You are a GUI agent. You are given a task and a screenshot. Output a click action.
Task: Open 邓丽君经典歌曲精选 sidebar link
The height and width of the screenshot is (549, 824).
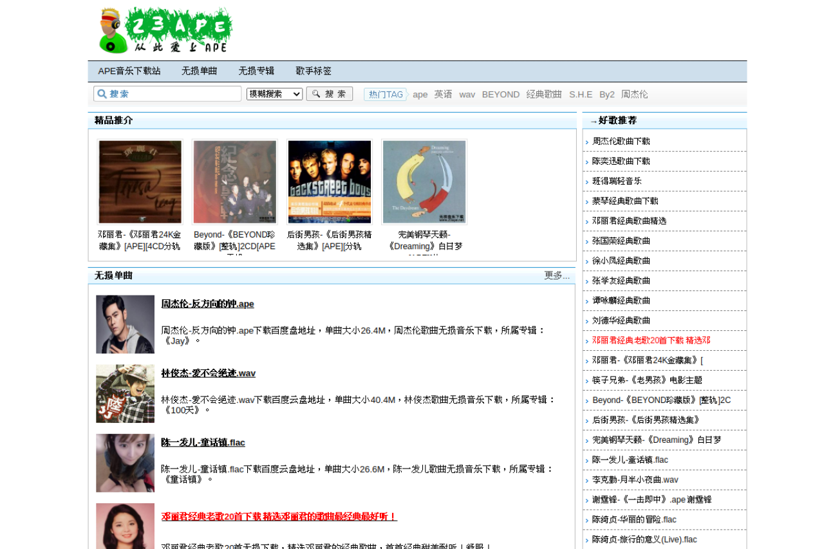tap(630, 221)
